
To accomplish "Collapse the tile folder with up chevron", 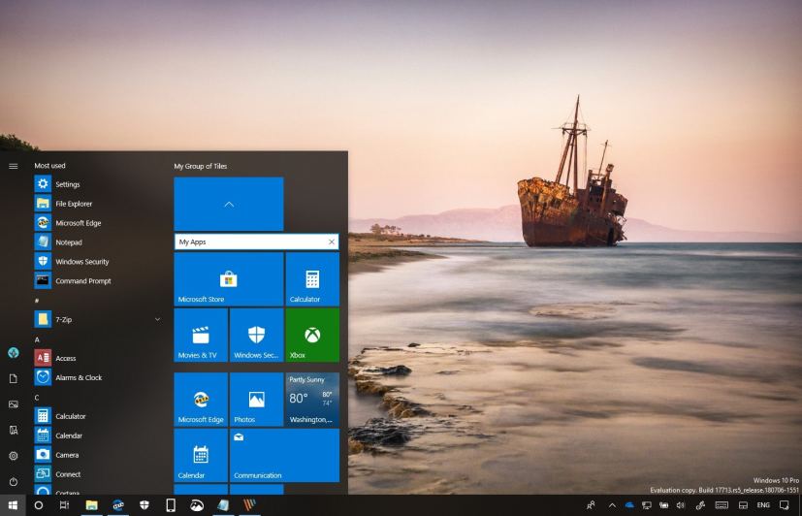I will [x=229, y=204].
